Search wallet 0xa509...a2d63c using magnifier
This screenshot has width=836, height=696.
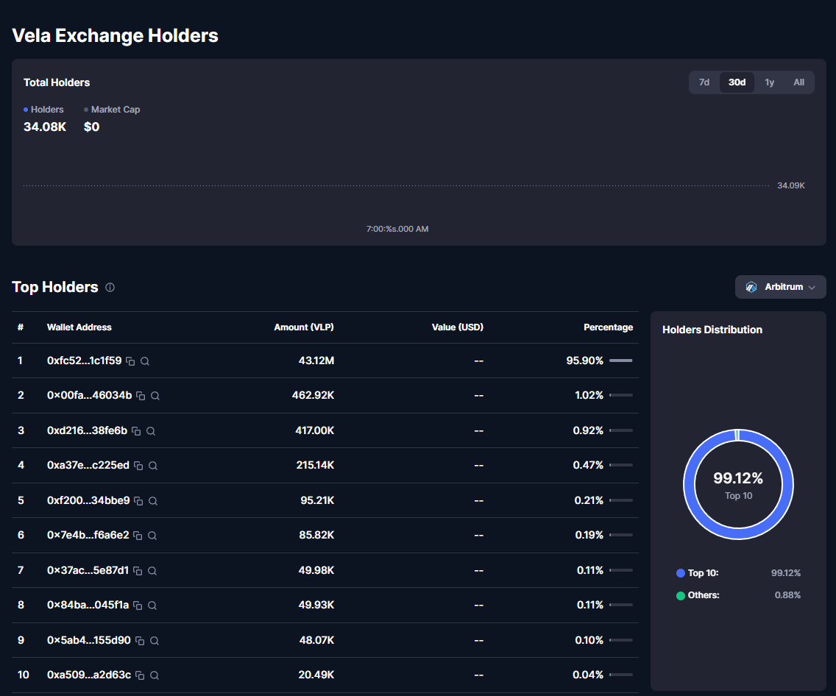point(155,675)
